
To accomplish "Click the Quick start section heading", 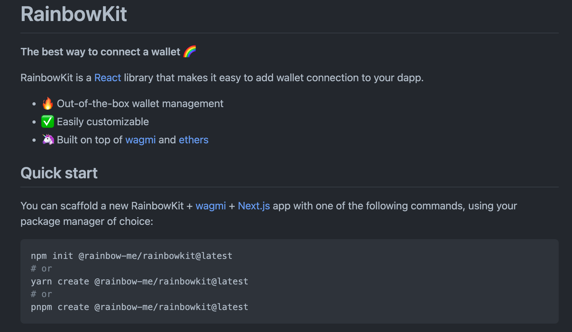I will tap(59, 173).
